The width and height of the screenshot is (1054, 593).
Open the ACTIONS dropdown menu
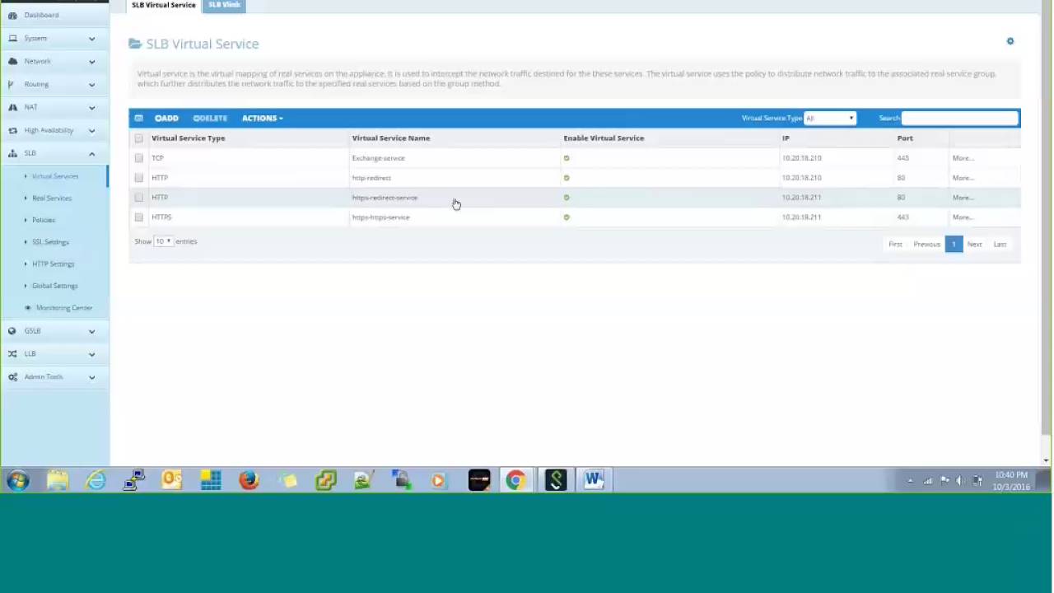pos(262,118)
